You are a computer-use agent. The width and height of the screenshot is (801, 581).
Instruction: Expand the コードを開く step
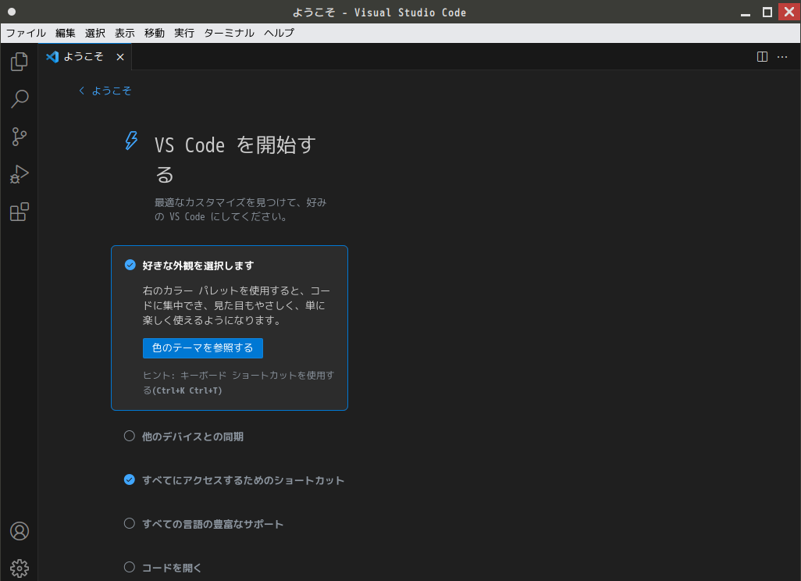172,568
